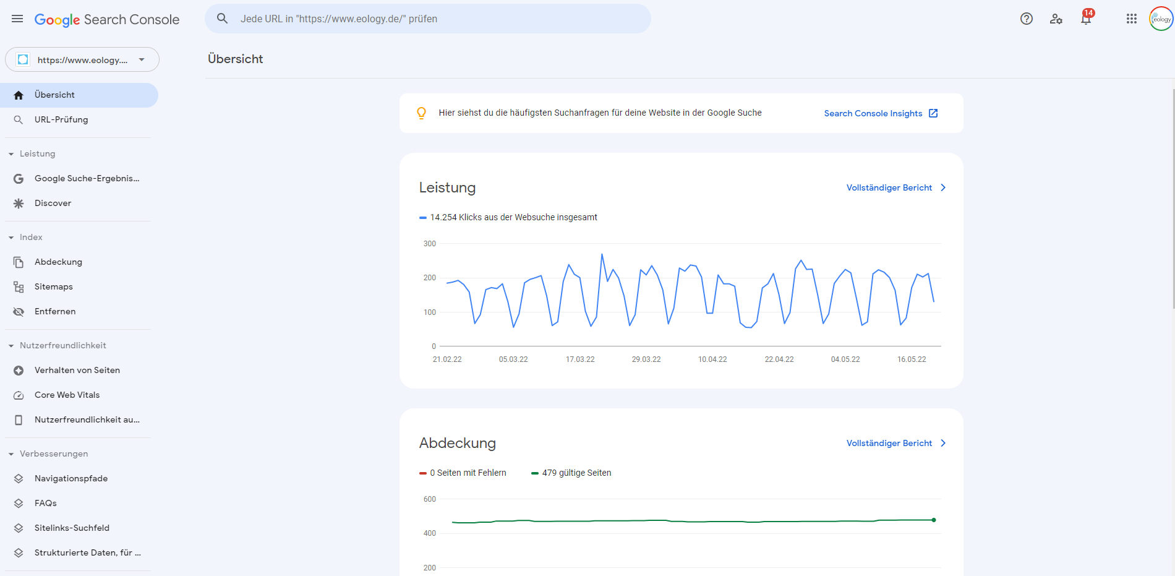Screen dimensions: 1175x576
Task: Open notifications bell with 14 alerts
Action: [1087, 17]
